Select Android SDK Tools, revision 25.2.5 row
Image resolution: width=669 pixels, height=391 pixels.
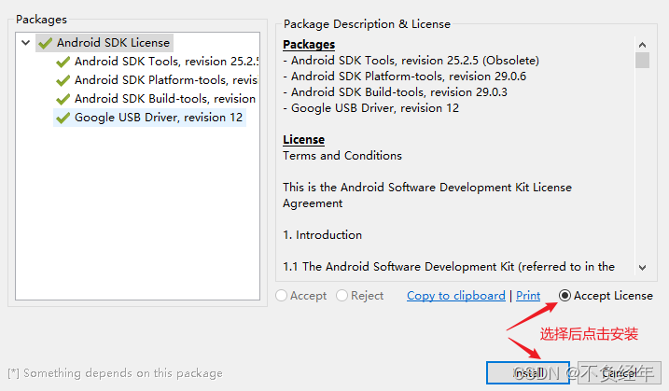[157, 62]
